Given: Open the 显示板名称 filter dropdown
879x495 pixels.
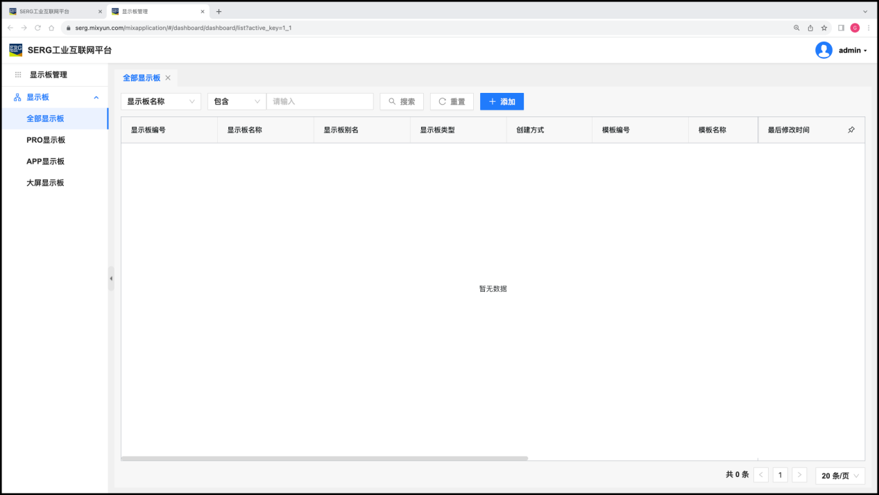Looking at the screenshot, I should 161,101.
